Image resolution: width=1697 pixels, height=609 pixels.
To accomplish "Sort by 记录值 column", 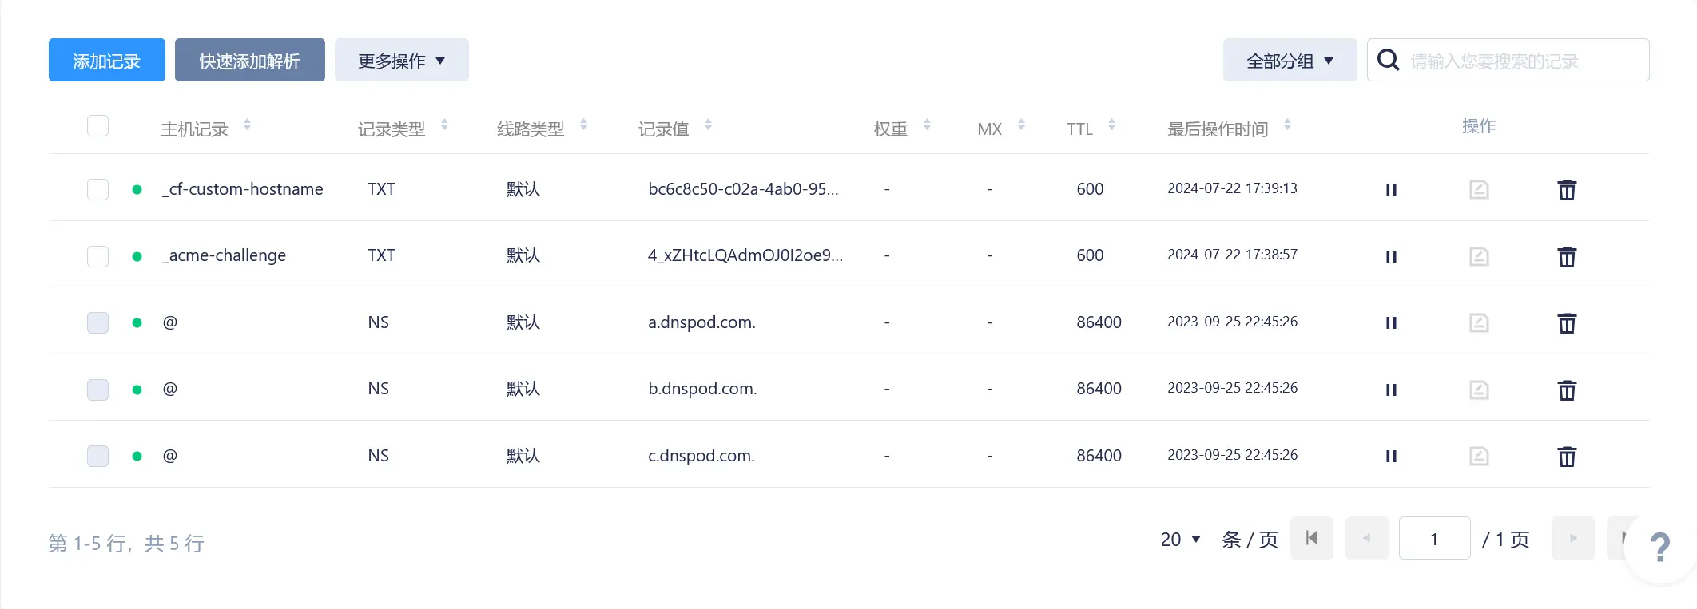I will click(708, 125).
